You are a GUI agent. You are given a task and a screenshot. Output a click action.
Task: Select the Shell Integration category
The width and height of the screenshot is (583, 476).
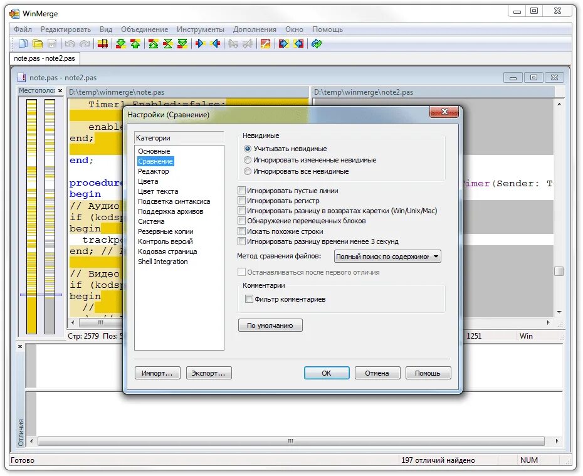[163, 262]
